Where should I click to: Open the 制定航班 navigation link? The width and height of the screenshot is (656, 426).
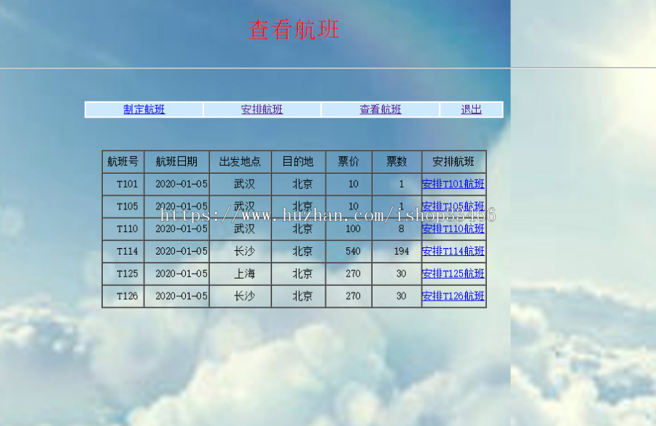pos(144,109)
